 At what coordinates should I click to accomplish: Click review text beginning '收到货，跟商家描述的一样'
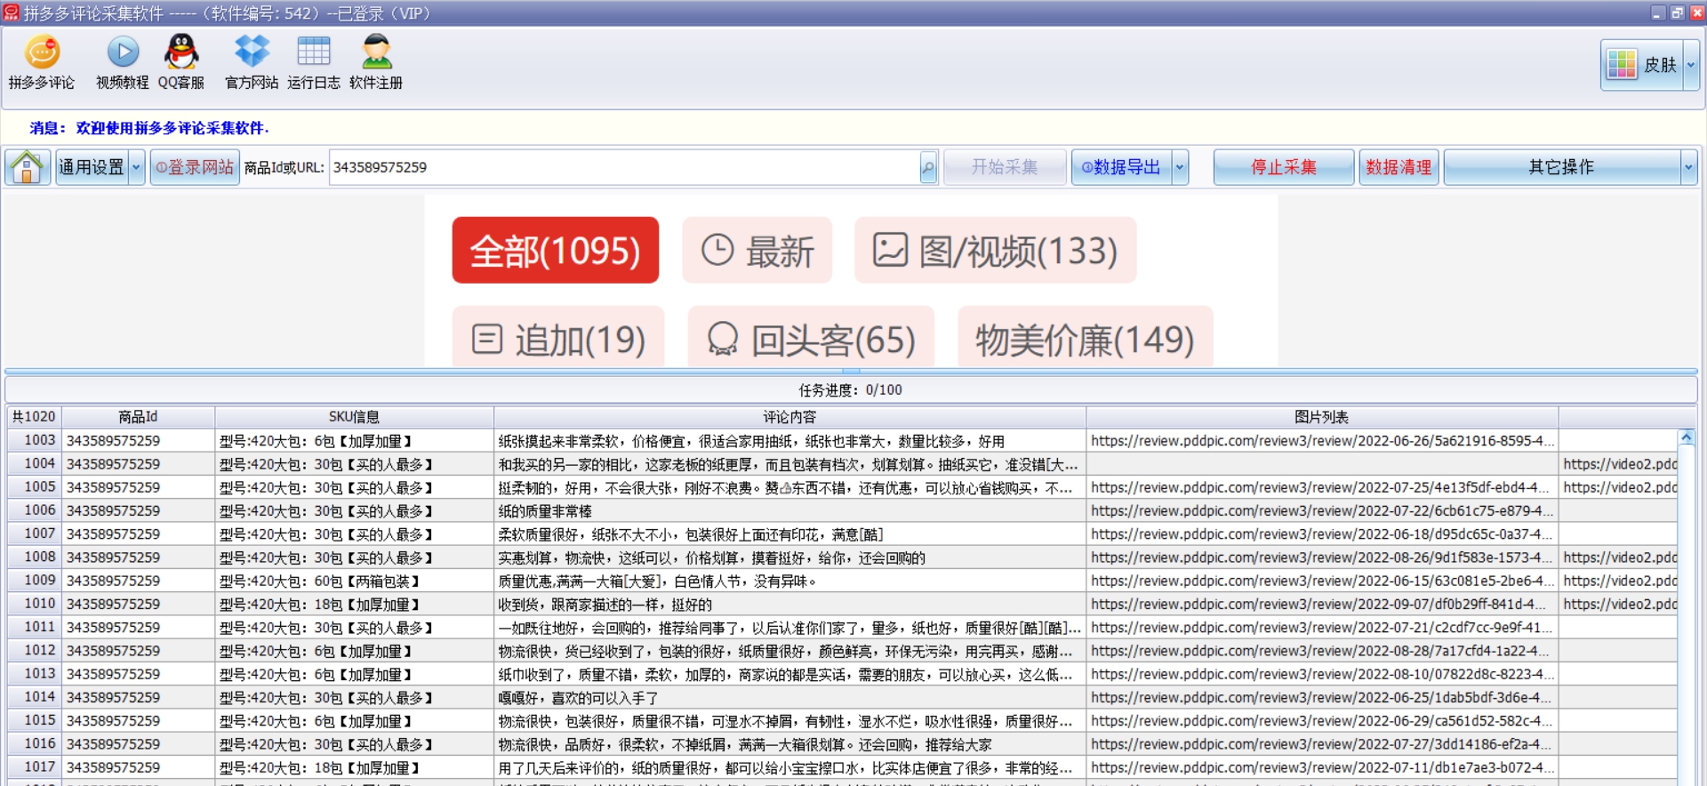click(x=605, y=605)
